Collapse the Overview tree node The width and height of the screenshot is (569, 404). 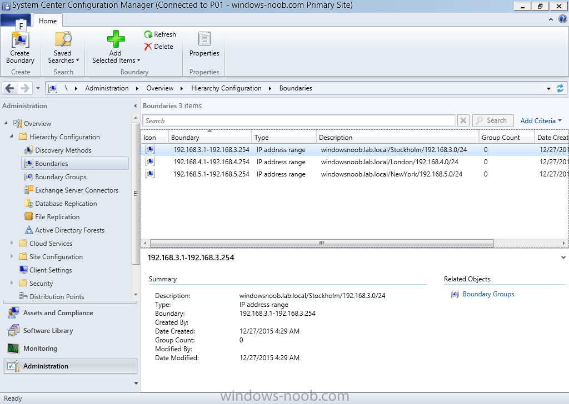6,123
